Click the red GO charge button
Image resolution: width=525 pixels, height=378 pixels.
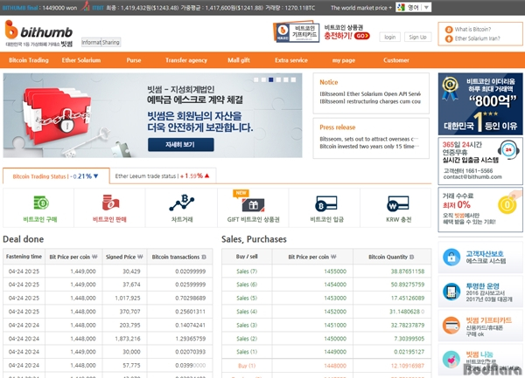pos(362,36)
